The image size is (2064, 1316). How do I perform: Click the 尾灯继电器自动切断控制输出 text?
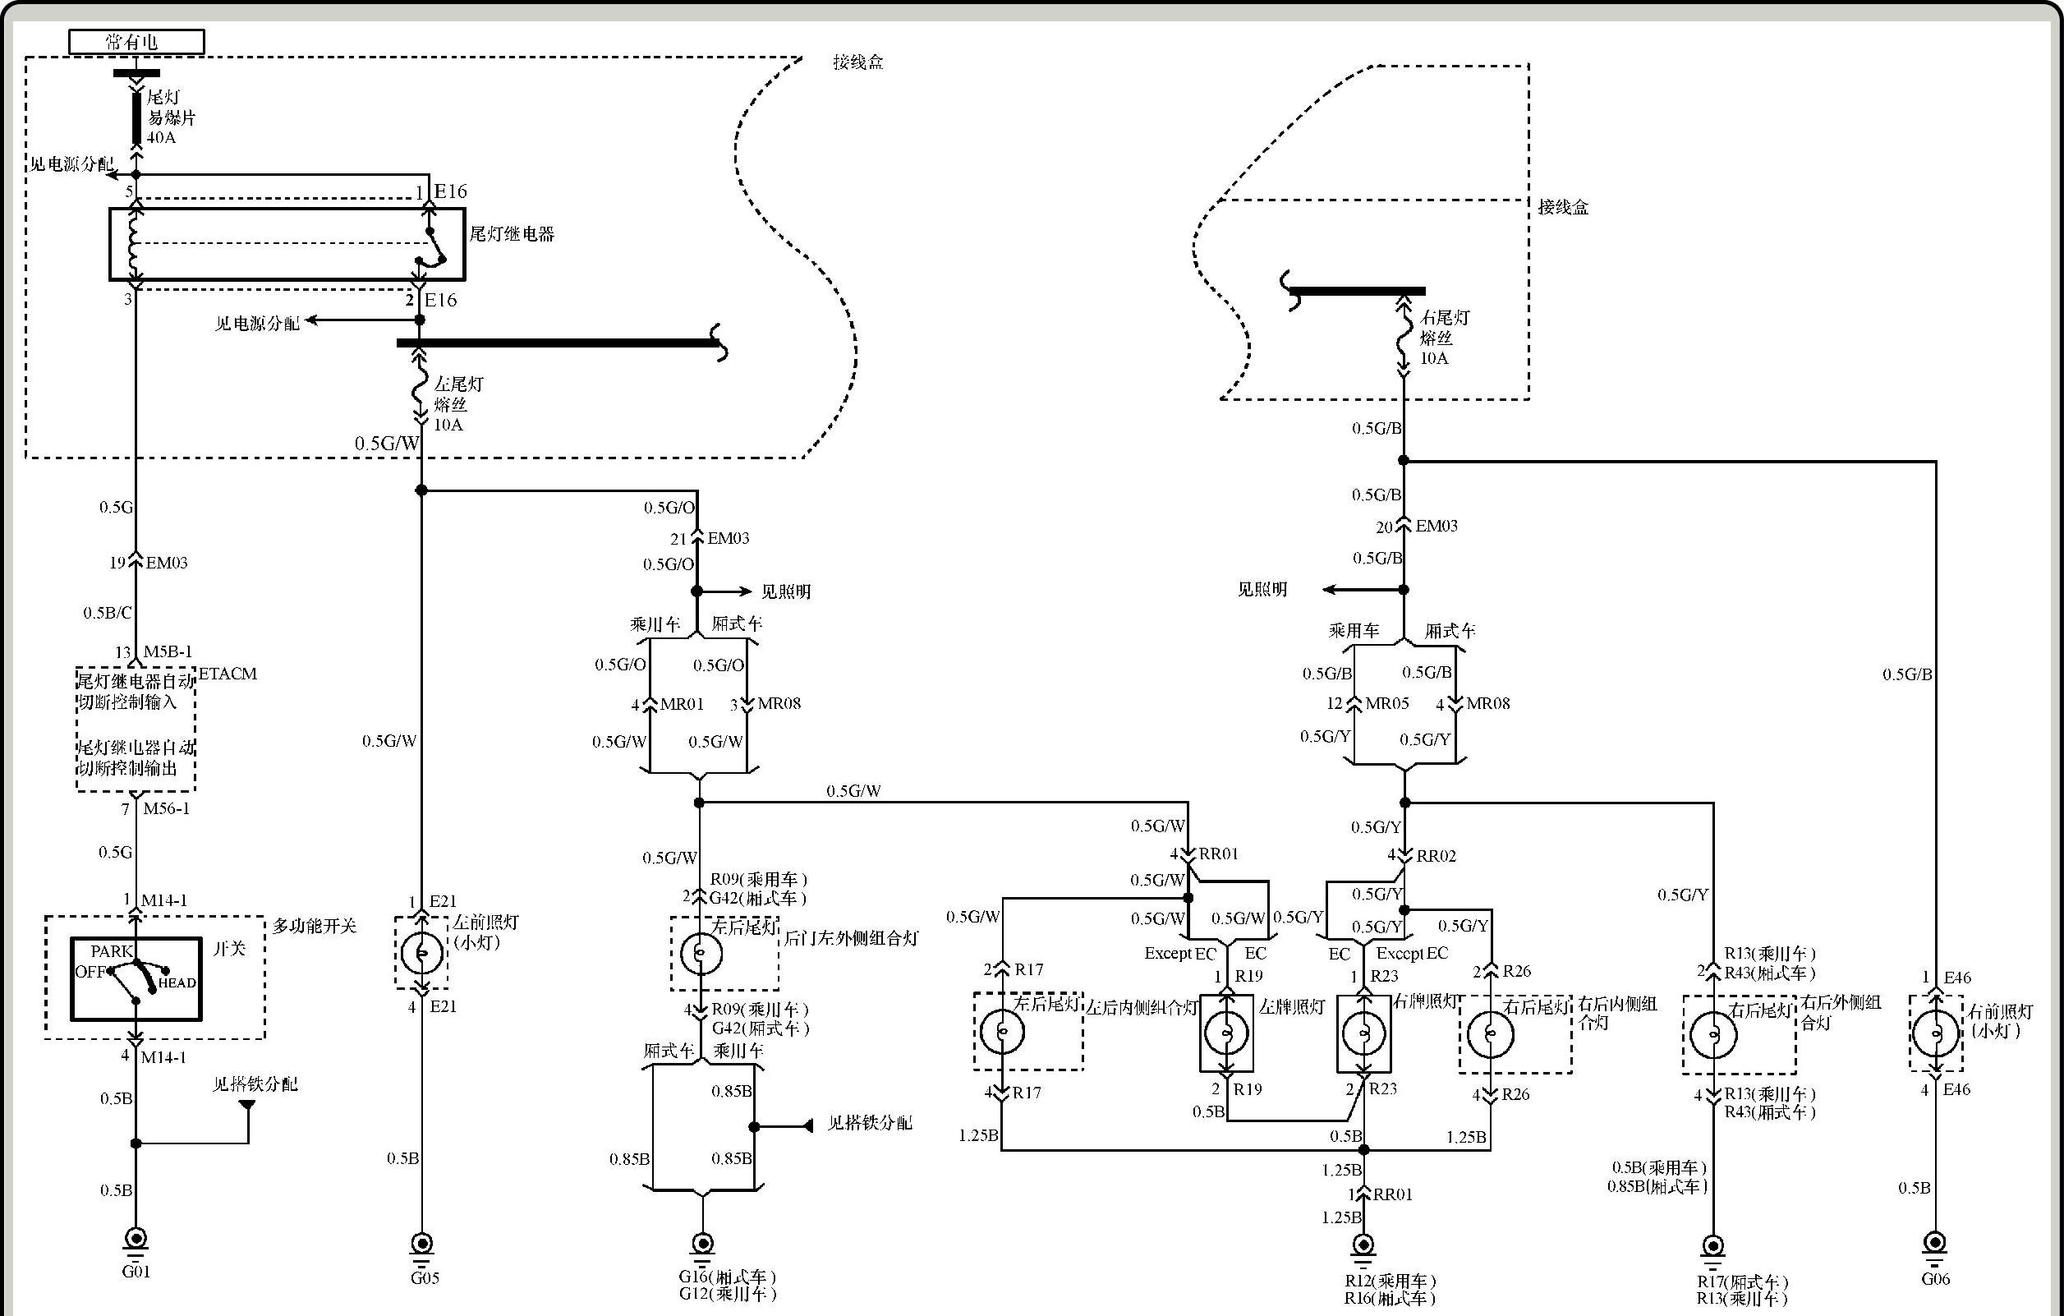point(136,758)
